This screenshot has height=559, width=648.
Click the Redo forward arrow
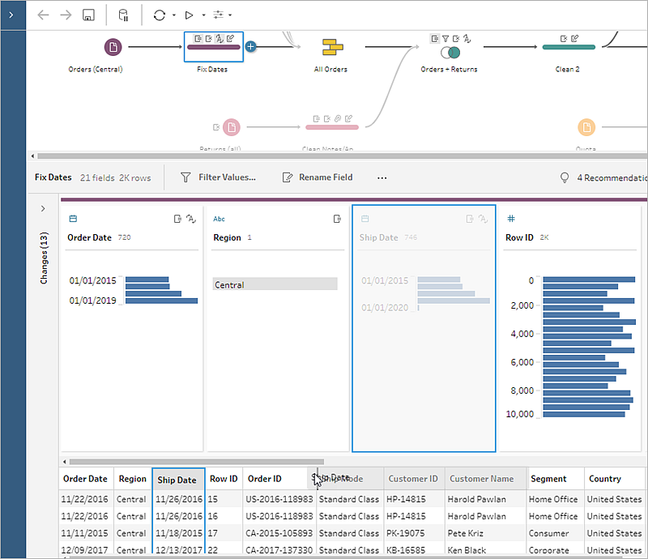(x=66, y=15)
